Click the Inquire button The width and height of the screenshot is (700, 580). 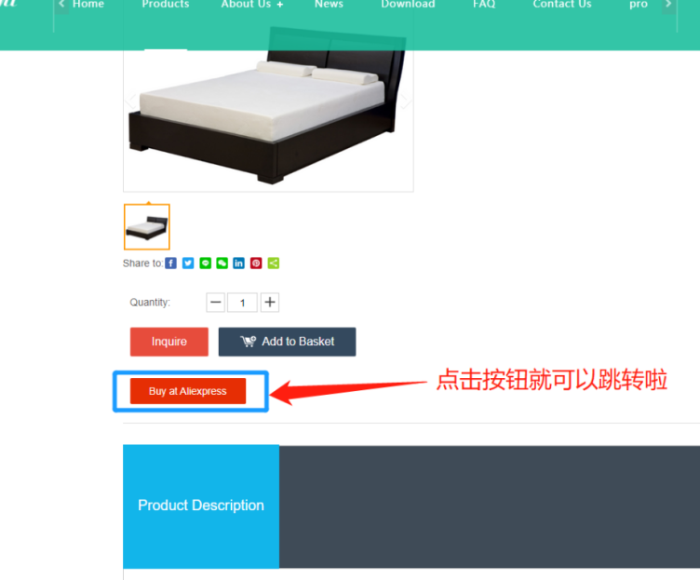point(169,342)
